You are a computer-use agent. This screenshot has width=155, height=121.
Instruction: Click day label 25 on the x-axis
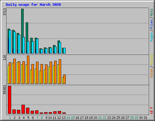pos(118,118)
